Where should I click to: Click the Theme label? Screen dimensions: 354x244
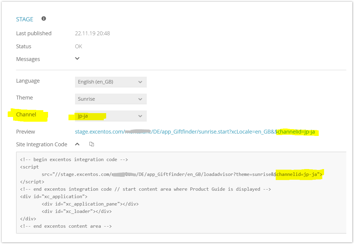pyautogui.click(x=24, y=98)
